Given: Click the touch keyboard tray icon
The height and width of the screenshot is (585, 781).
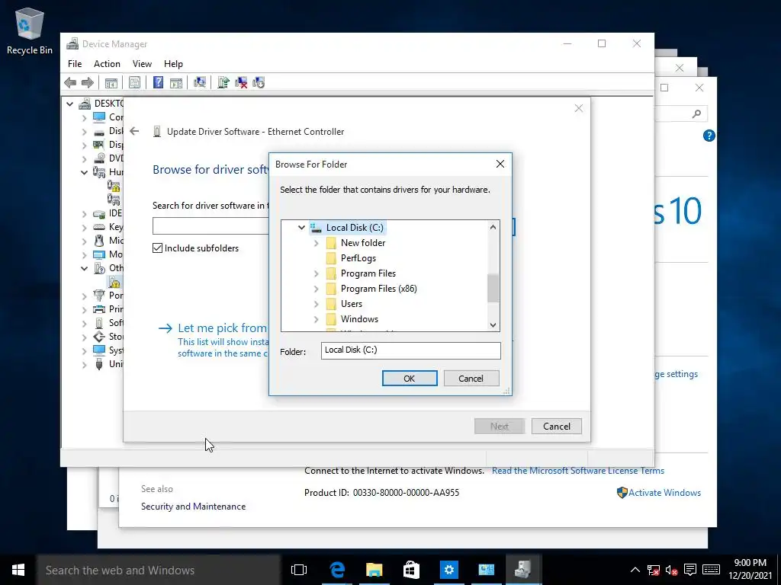Looking at the screenshot, I should tap(711, 570).
